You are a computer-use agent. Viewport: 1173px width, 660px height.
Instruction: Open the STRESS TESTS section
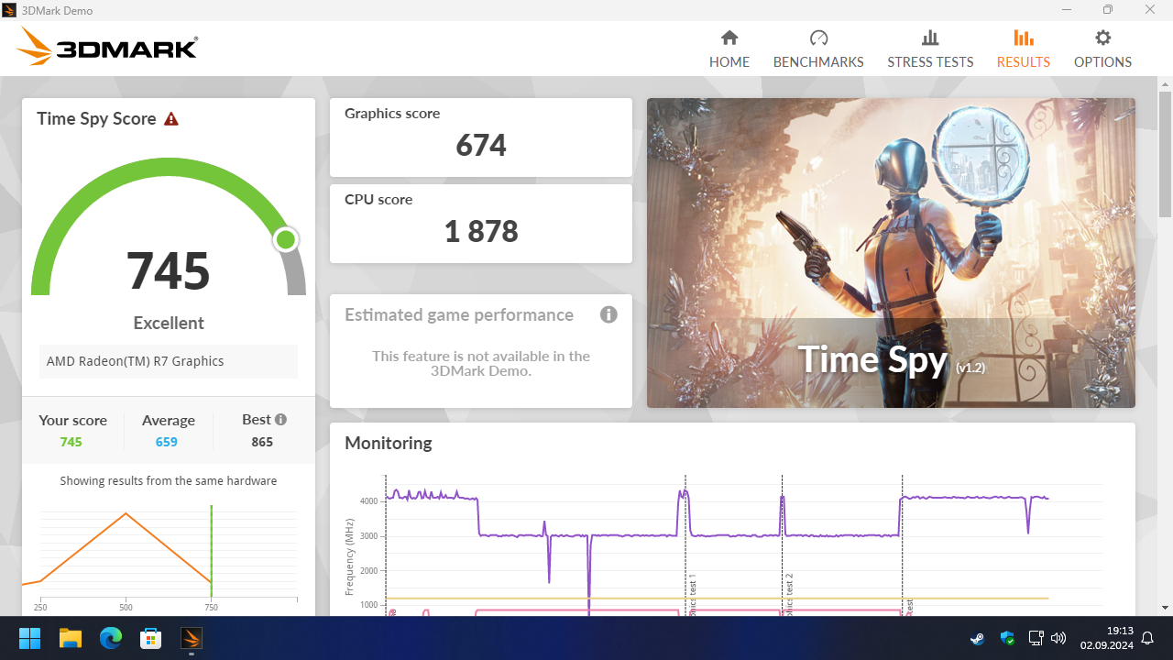pos(930,50)
